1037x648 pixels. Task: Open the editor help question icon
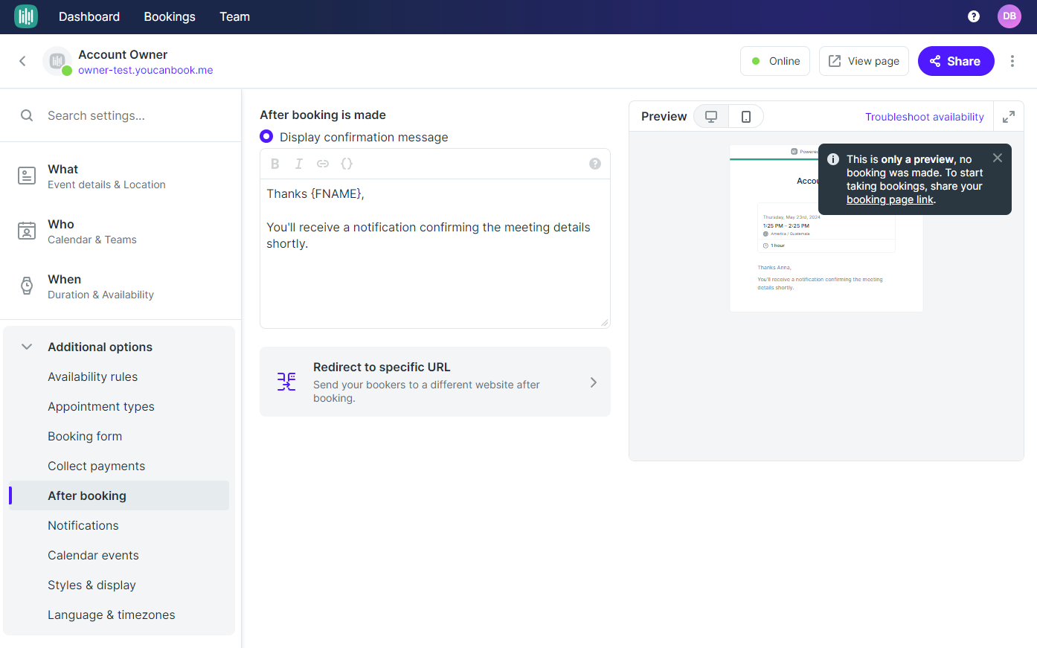(595, 164)
